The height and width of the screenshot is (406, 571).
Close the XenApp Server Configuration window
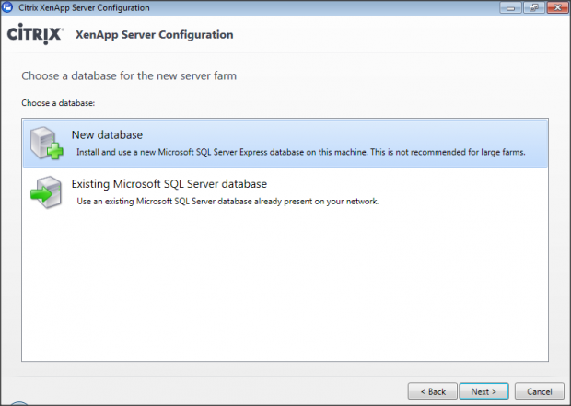557,7
